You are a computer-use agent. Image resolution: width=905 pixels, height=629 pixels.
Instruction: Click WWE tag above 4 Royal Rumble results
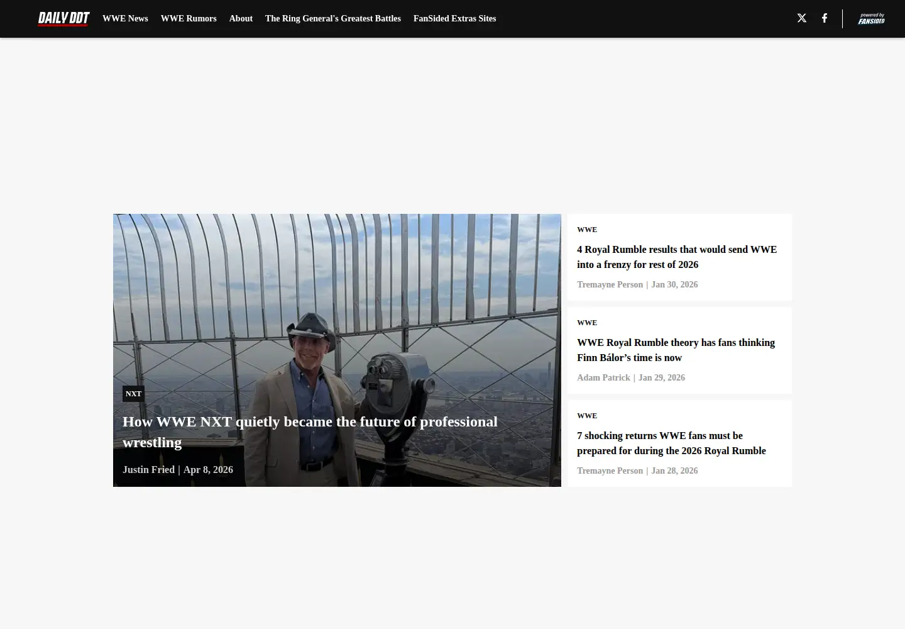(x=587, y=230)
